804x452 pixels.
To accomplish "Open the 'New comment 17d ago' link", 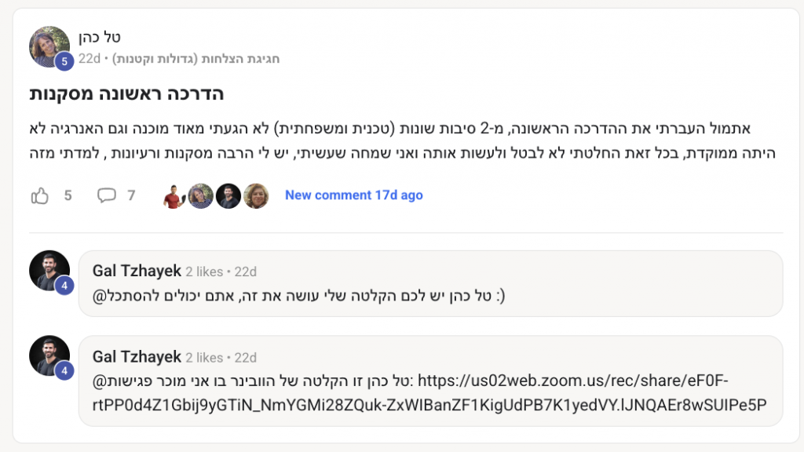I will tap(354, 195).
